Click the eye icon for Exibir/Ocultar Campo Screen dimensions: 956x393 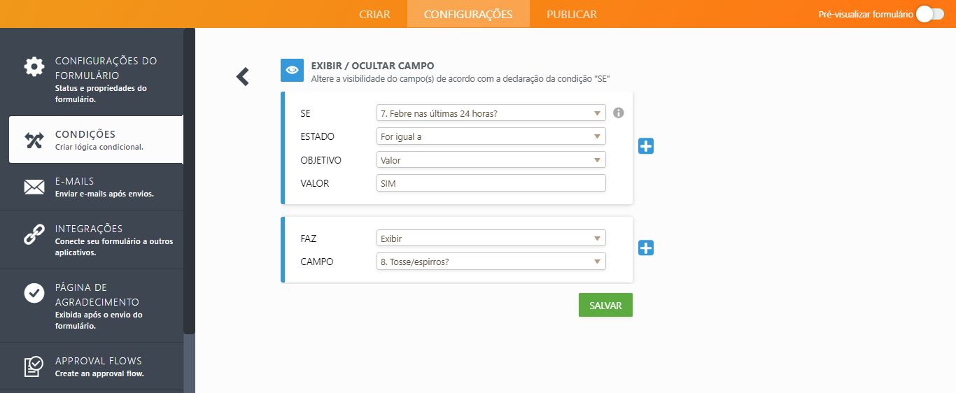pyautogui.click(x=292, y=70)
